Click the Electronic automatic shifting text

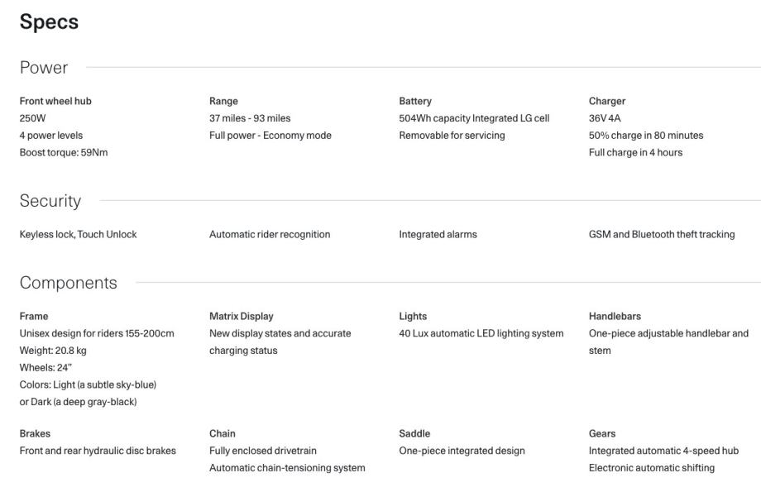(652, 468)
